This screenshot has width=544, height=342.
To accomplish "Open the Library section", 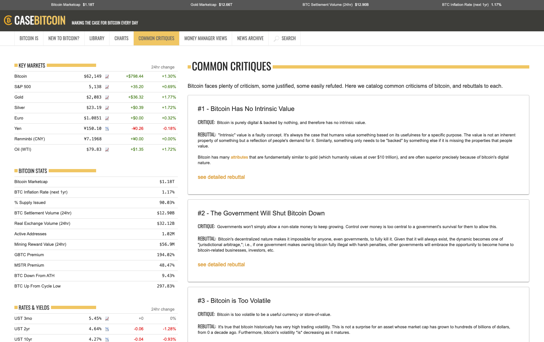I will (x=97, y=39).
